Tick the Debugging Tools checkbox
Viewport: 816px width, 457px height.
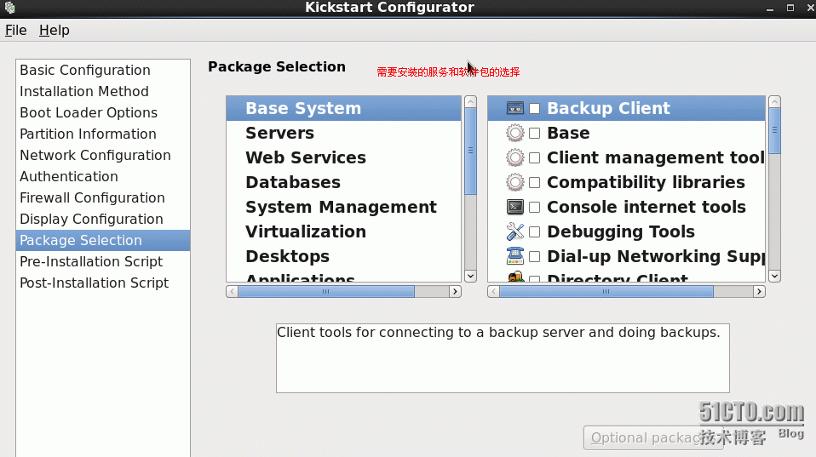(534, 231)
